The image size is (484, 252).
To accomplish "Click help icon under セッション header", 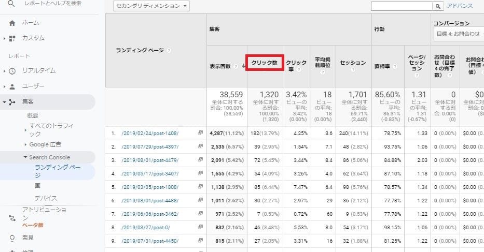I will (353, 70).
